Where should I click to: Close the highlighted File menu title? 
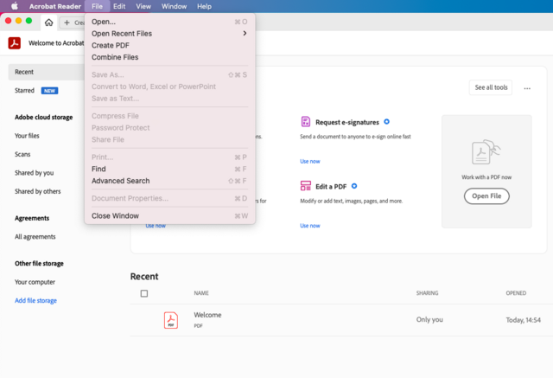point(97,6)
